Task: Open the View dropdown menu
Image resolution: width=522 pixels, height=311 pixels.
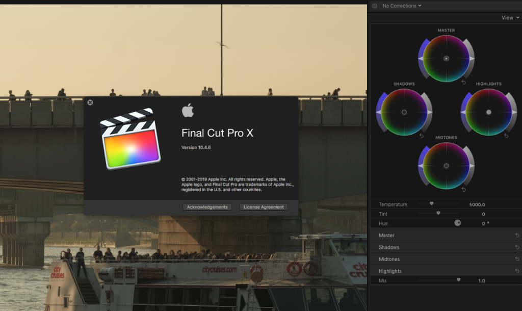Action: point(510,18)
